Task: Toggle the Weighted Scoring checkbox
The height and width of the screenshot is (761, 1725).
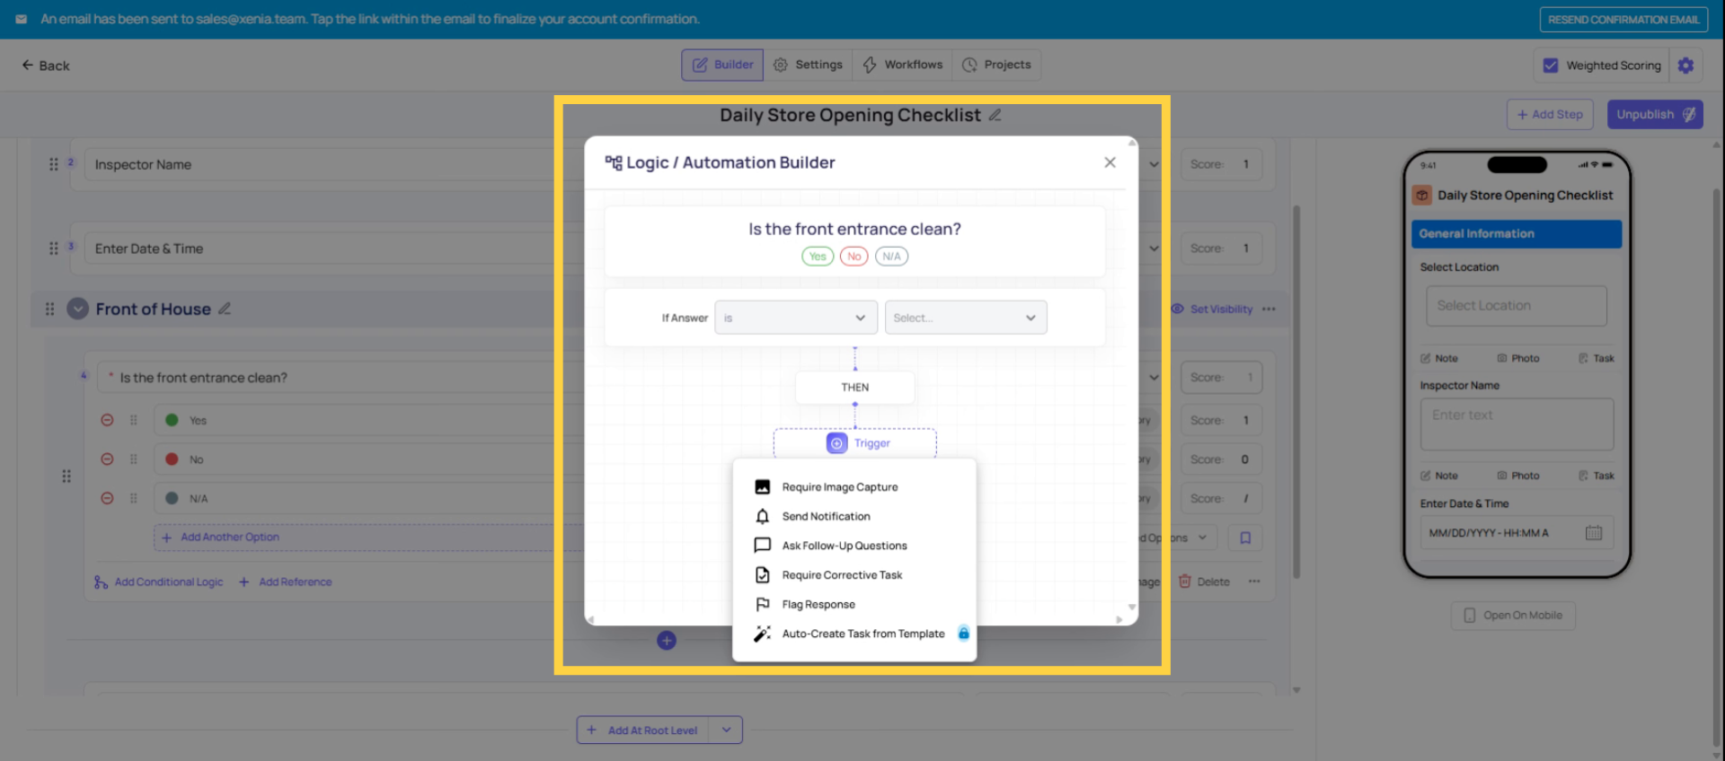Action: tap(1550, 66)
